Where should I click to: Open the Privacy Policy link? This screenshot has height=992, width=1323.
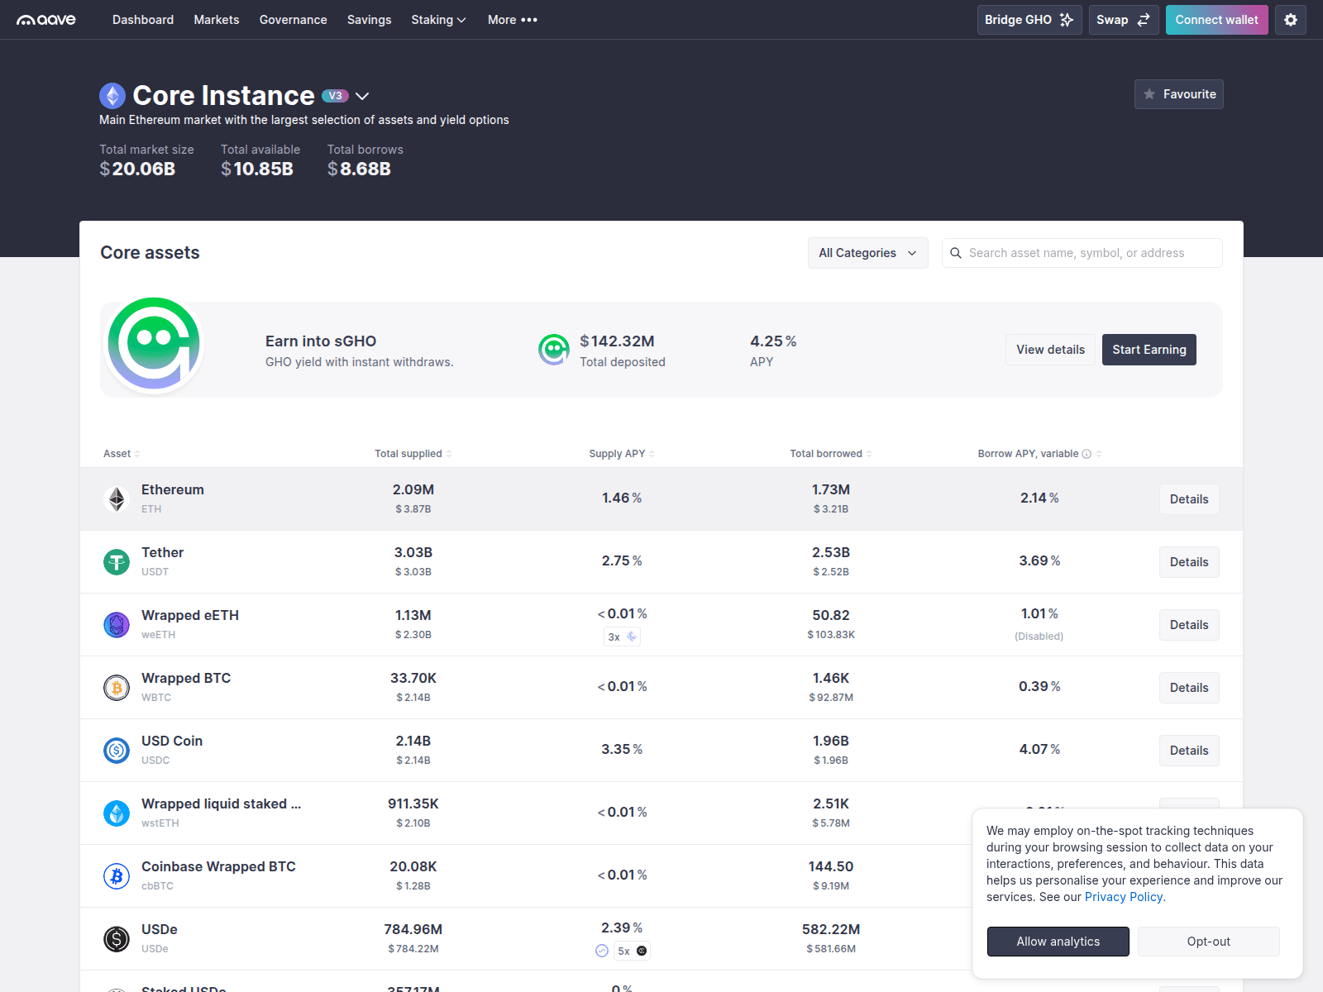[1124, 897]
